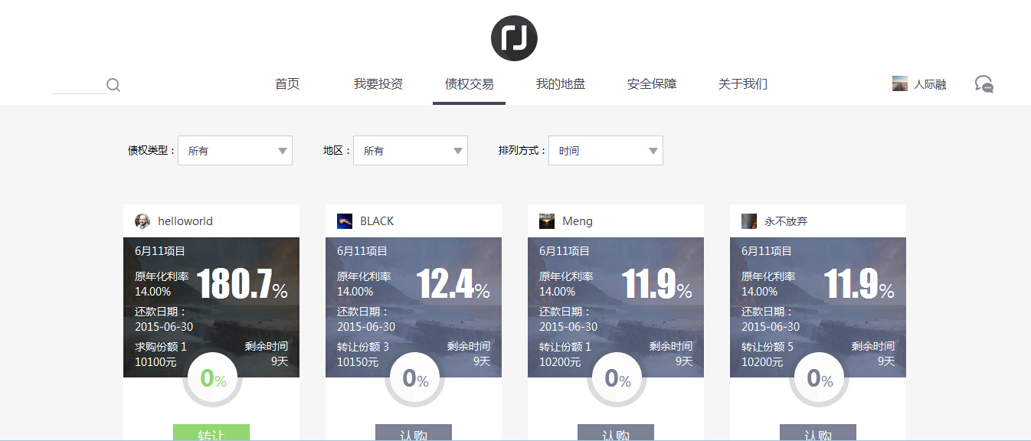The width and height of the screenshot is (1031, 441).
Task: Click 6月11项目 title on helloworld card
Action: [160, 250]
